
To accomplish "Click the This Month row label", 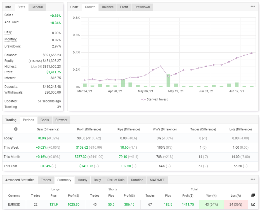I will 12,157.
